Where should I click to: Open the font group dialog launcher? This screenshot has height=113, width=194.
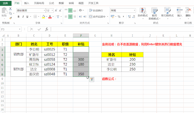point(61,23)
